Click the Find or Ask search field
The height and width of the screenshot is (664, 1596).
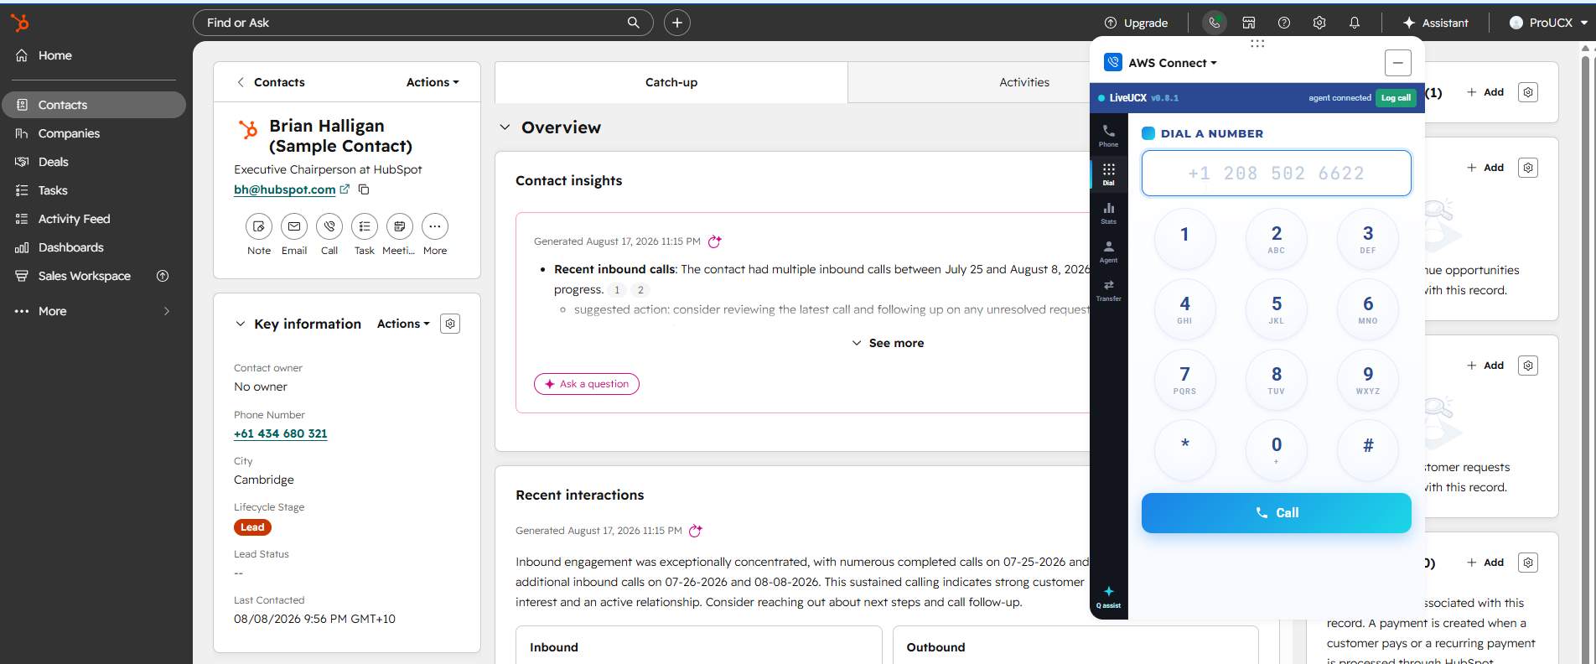click(x=422, y=23)
